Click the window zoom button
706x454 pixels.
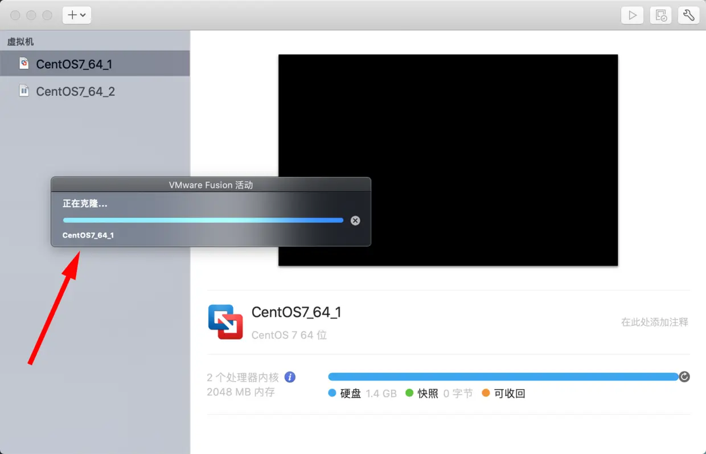47,15
